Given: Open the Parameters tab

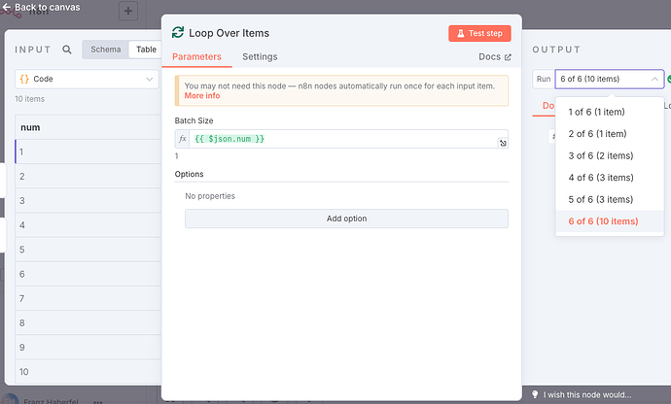Looking at the screenshot, I should 196,57.
